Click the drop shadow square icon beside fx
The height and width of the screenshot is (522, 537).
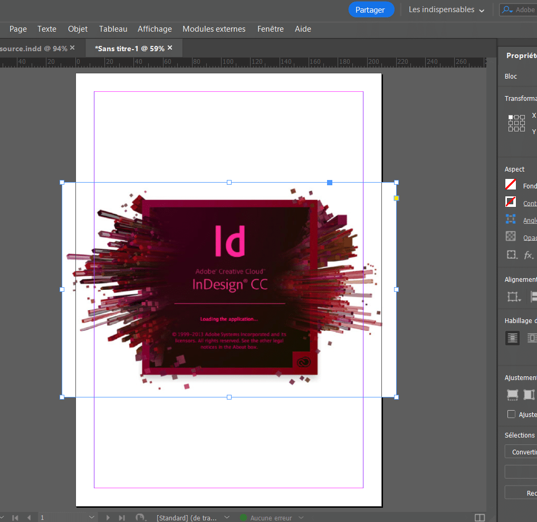(512, 254)
